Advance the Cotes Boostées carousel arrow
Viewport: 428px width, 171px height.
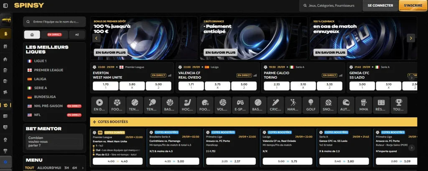click(412, 148)
